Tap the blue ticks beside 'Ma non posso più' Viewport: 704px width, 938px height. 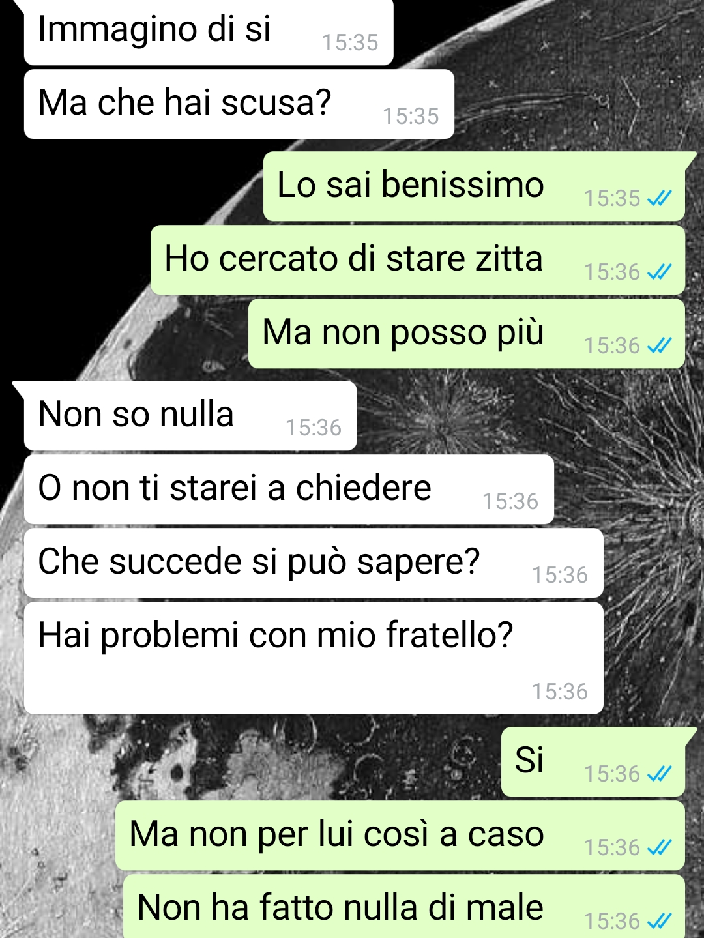[x=659, y=345]
